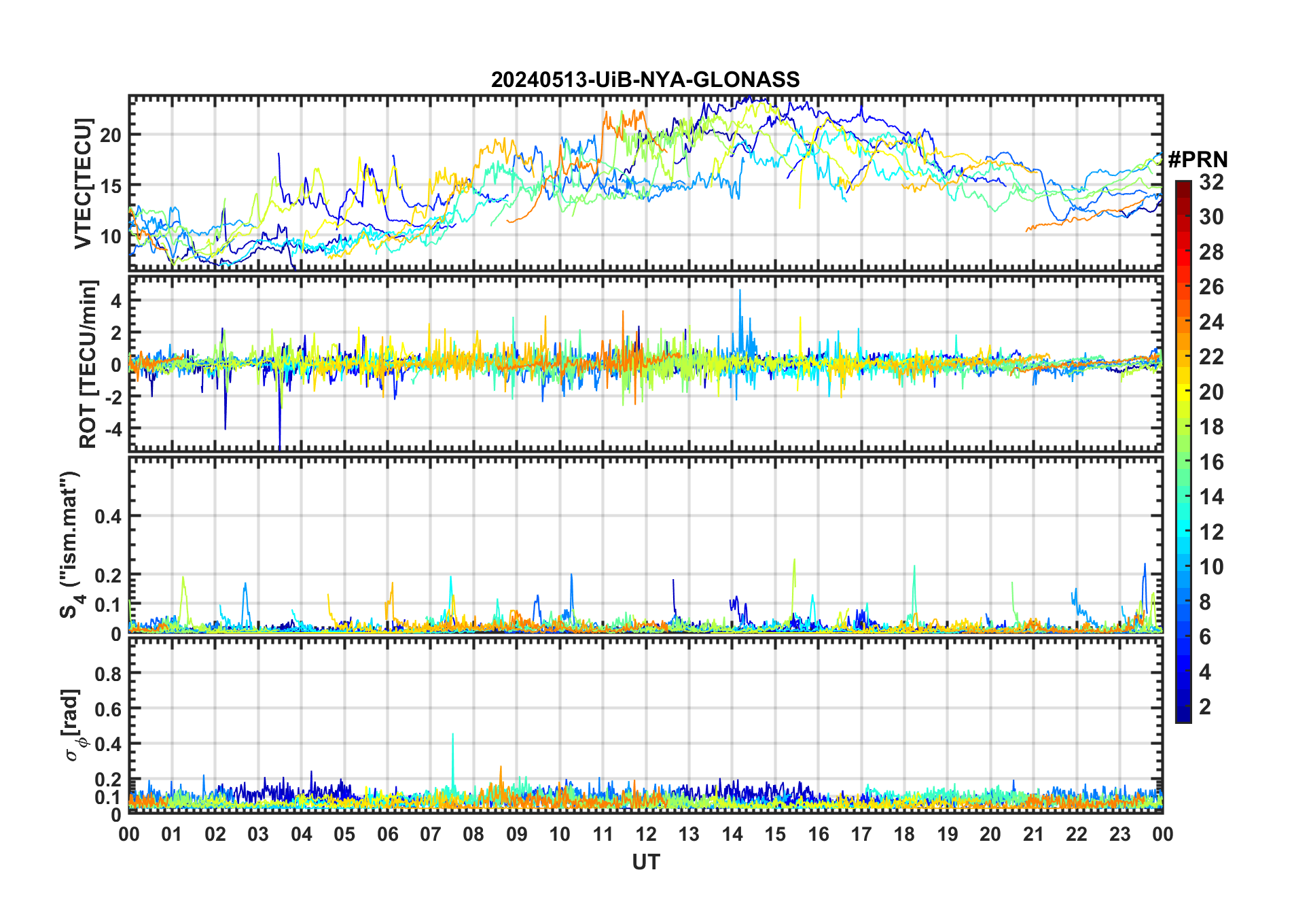The height and width of the screenshot is (904, 1292).
Task: Click UT axis hour label 11
Action: 603,835
